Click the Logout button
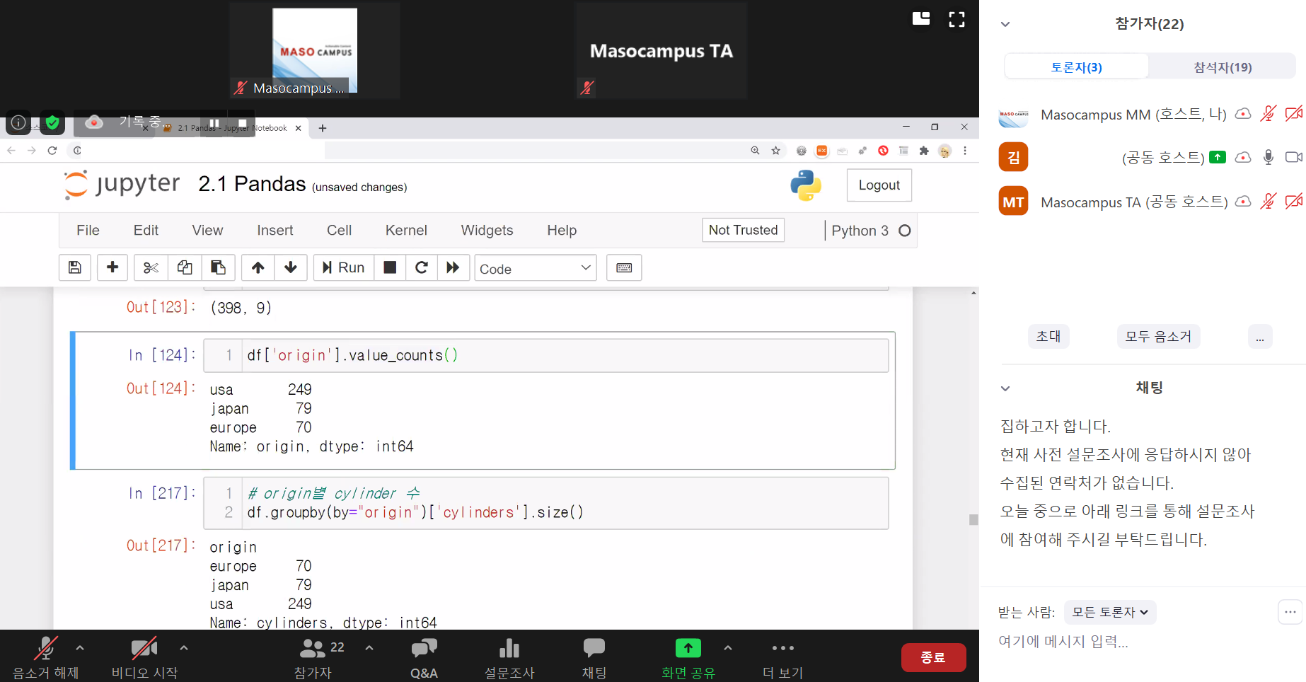This screenshot has height=682, width=1306. click(x=879, y=185)
